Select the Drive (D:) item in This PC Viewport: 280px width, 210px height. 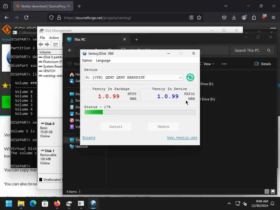click(x=207, y=99)
